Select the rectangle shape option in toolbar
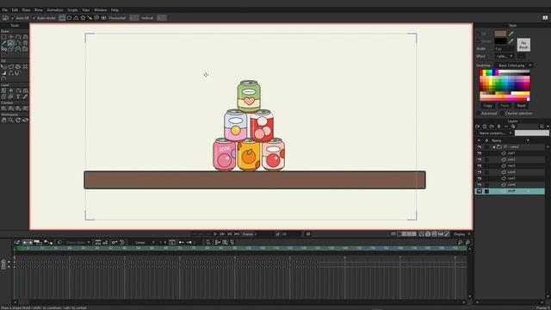The height and width of the screenshot is (310, 551). (x=62, y=17)
